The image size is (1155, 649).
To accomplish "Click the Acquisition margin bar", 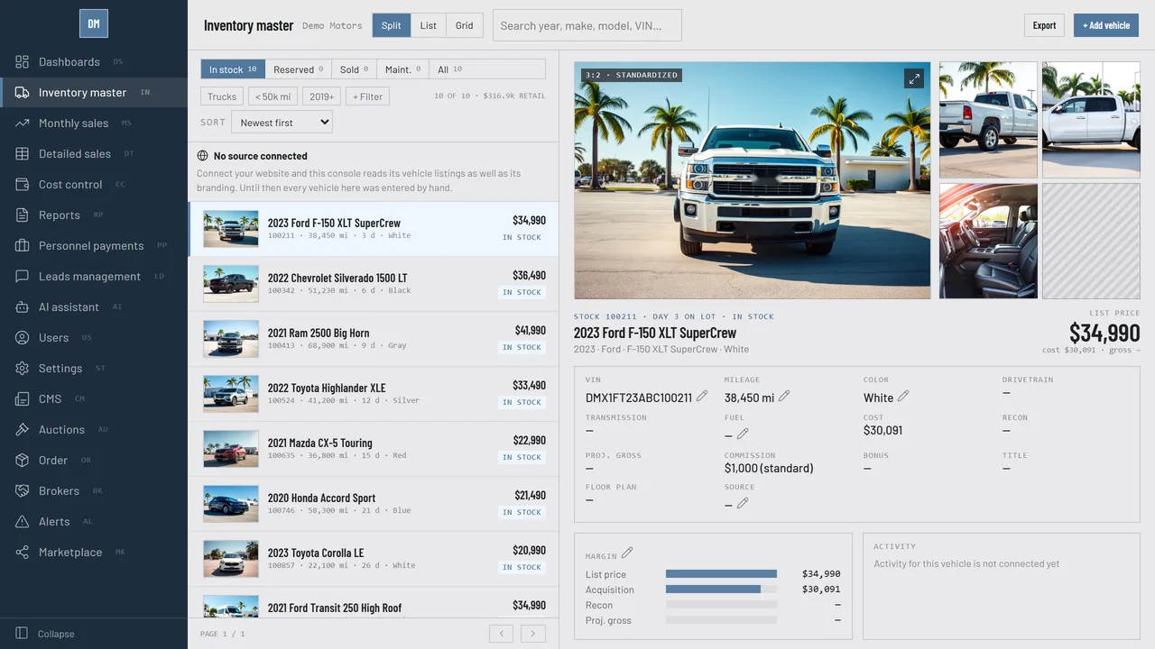I will [721, 590].
